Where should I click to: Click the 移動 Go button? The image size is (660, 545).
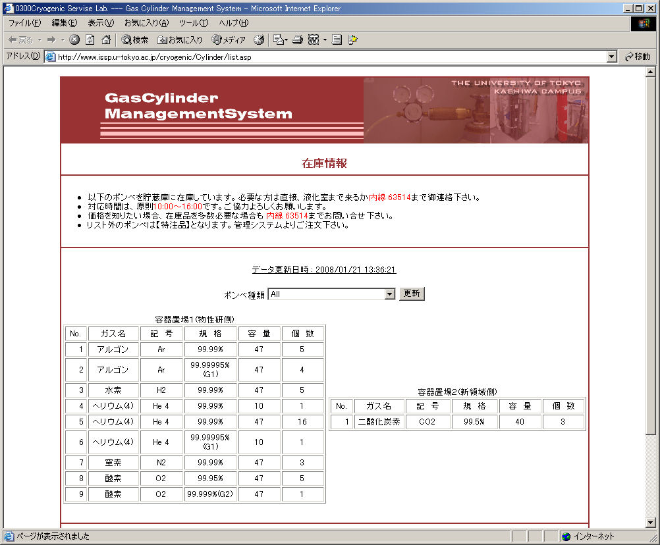click(638, 57)
